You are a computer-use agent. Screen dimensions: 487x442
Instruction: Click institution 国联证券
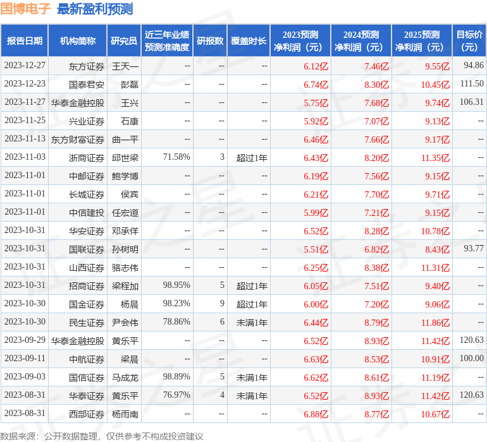tap(87, 249)
